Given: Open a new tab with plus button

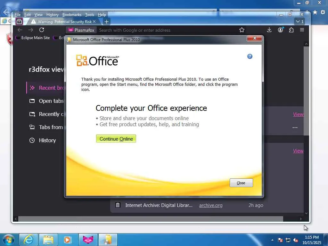Looking at the screenshot, I should pos(106,21).
